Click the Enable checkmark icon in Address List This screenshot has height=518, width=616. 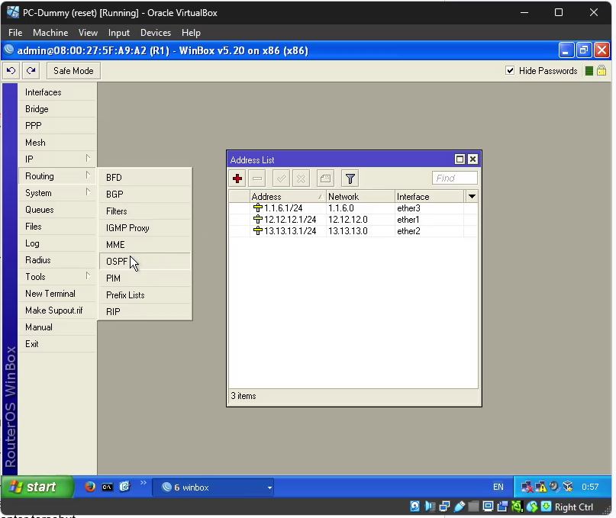[x=282, y=179]
